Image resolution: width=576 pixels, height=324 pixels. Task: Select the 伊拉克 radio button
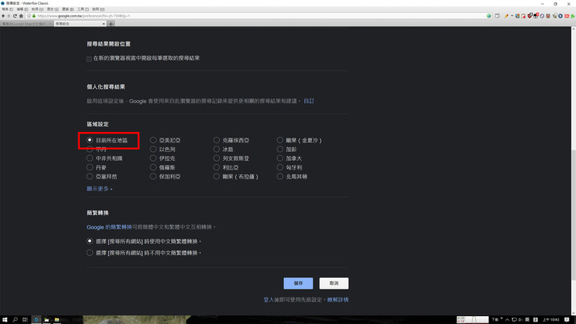pyautogui.click(x=153, y=158)
